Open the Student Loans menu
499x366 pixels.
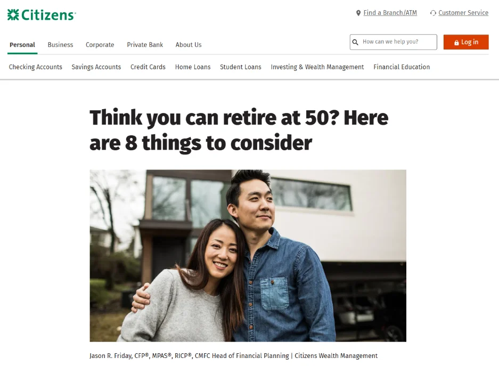[241, 67]
